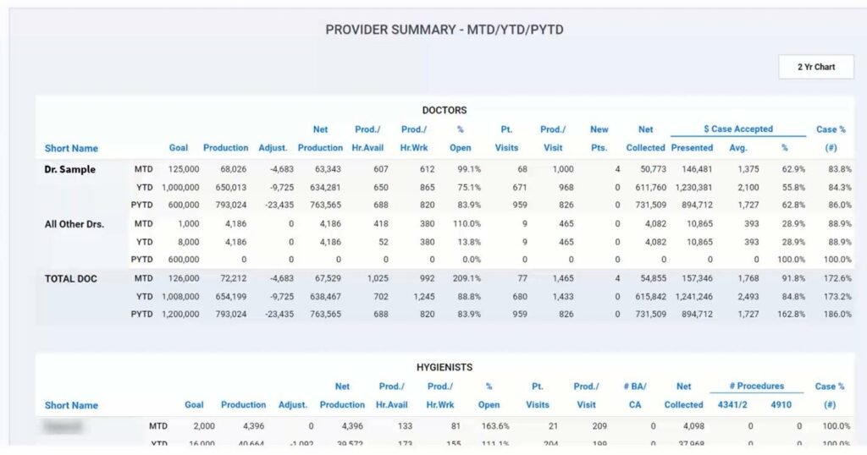Click the New Pts. column header

[599, 139]
